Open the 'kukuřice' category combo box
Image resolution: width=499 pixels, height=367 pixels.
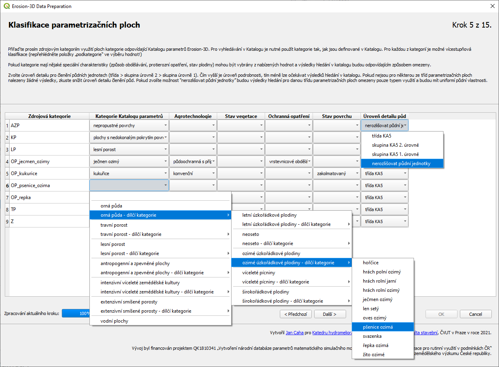pyautogui.click(x=129, y=174)
